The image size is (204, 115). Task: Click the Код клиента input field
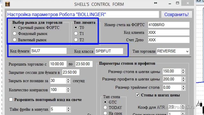(x=169, y=33)
